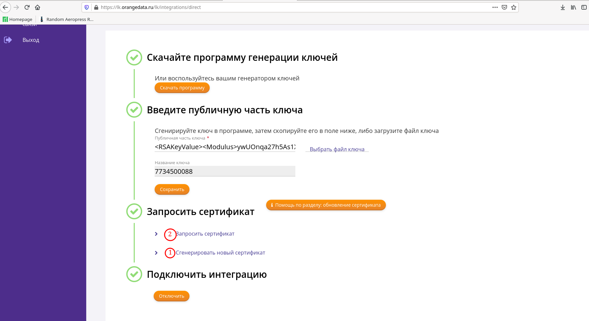589x321 pixels.
Task: Open the browser home page icon
Action: 37,7
